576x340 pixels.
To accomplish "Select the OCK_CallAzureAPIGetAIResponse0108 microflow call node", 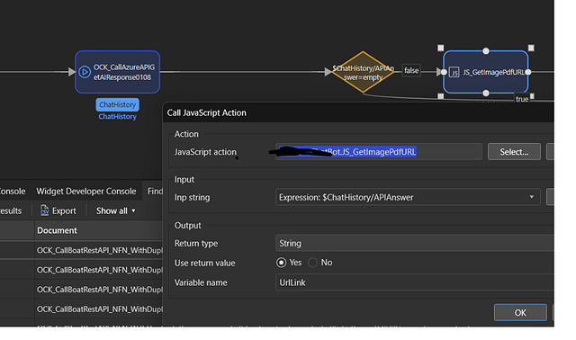I will tap(118, 72).
